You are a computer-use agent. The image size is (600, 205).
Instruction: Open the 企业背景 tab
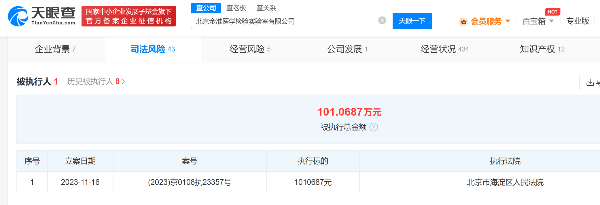(x=55, y=49)
